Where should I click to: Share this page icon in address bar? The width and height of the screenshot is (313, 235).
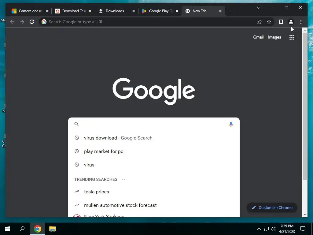point(259,22)
